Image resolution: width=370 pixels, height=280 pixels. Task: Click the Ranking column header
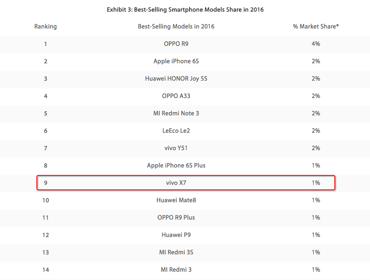click(x=46, y=26)
